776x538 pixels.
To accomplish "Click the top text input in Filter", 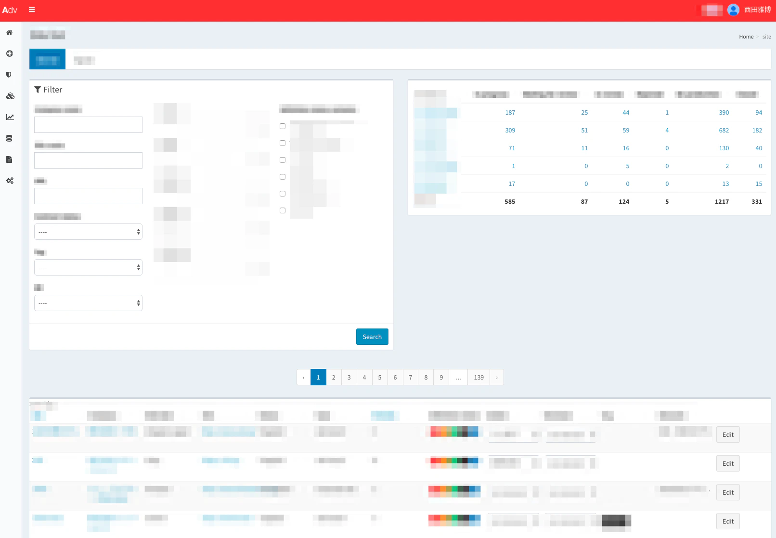I will click(88, 125).
